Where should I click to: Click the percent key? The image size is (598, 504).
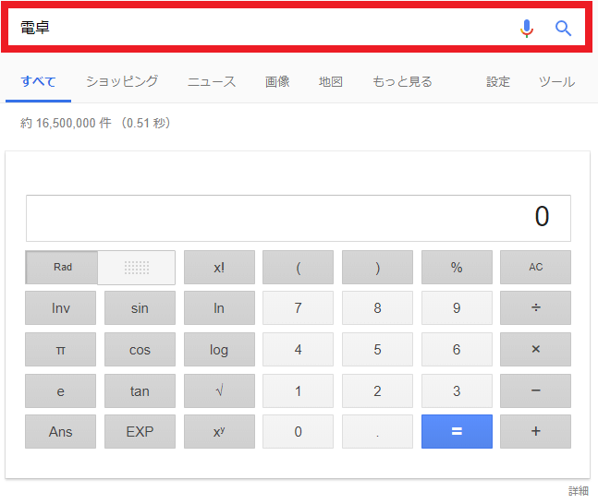(x=457, y=267)
